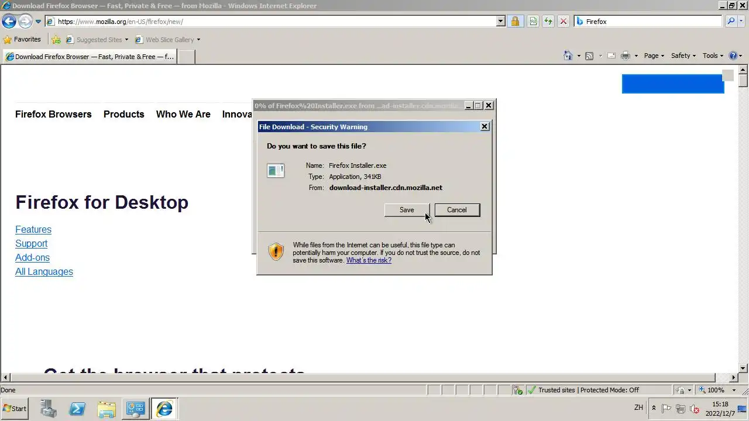Viewport: 749px width, 421px height.
Task: Click the Firefox Installer.exe file icon
Action: click(x=276, y=170)
